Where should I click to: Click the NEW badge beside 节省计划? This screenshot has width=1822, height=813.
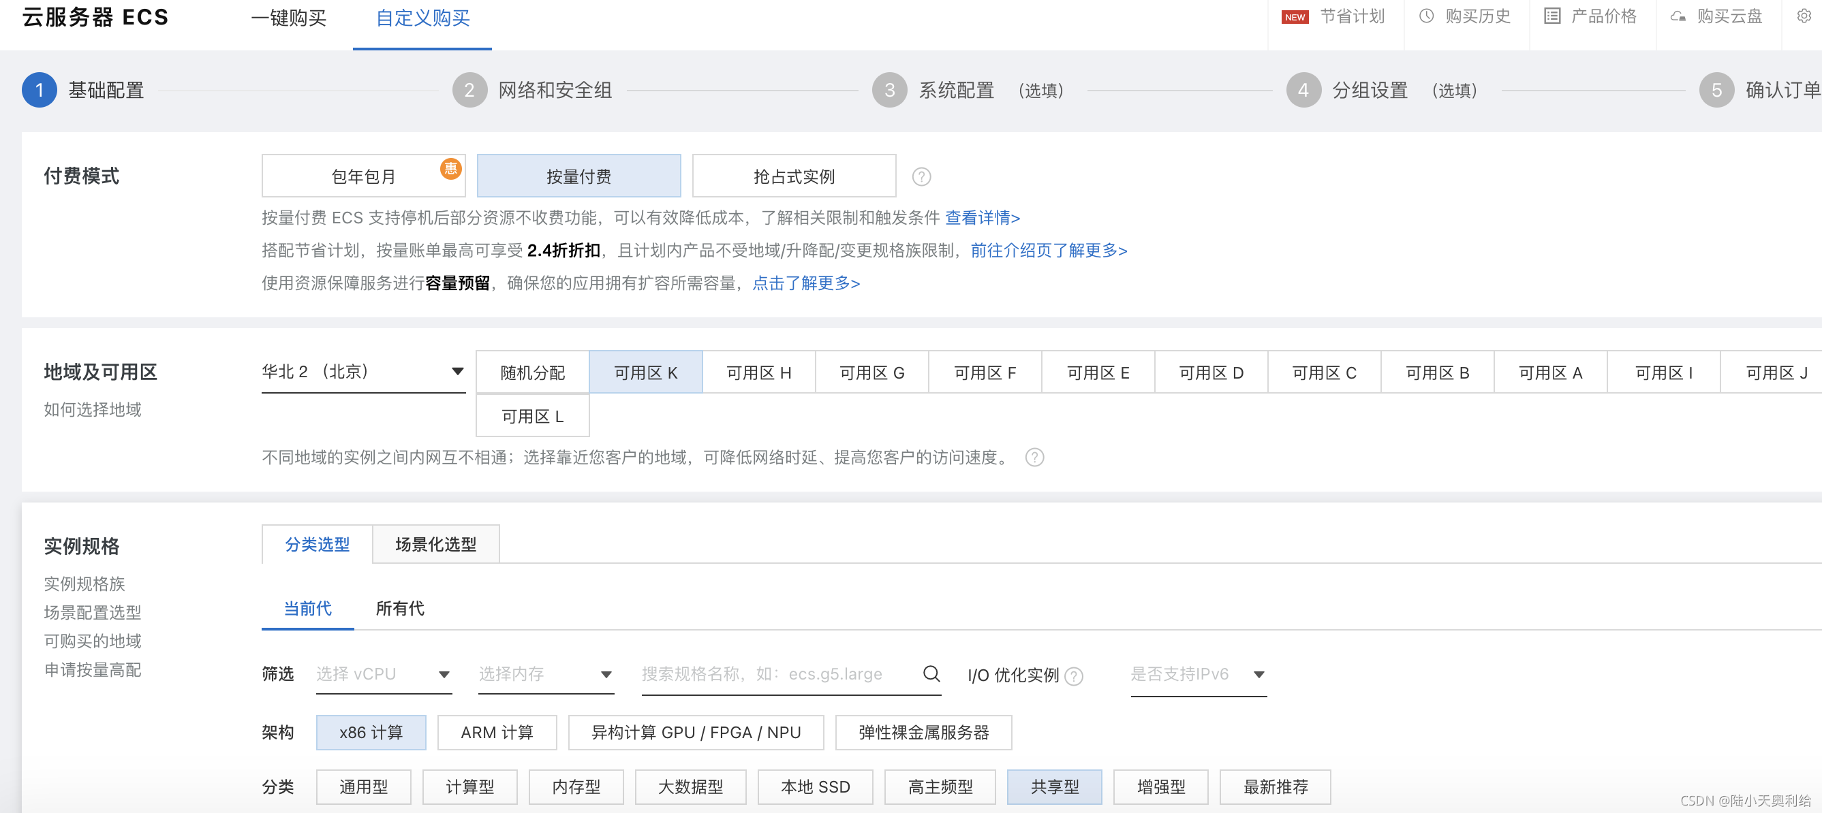pos(1295,17)
